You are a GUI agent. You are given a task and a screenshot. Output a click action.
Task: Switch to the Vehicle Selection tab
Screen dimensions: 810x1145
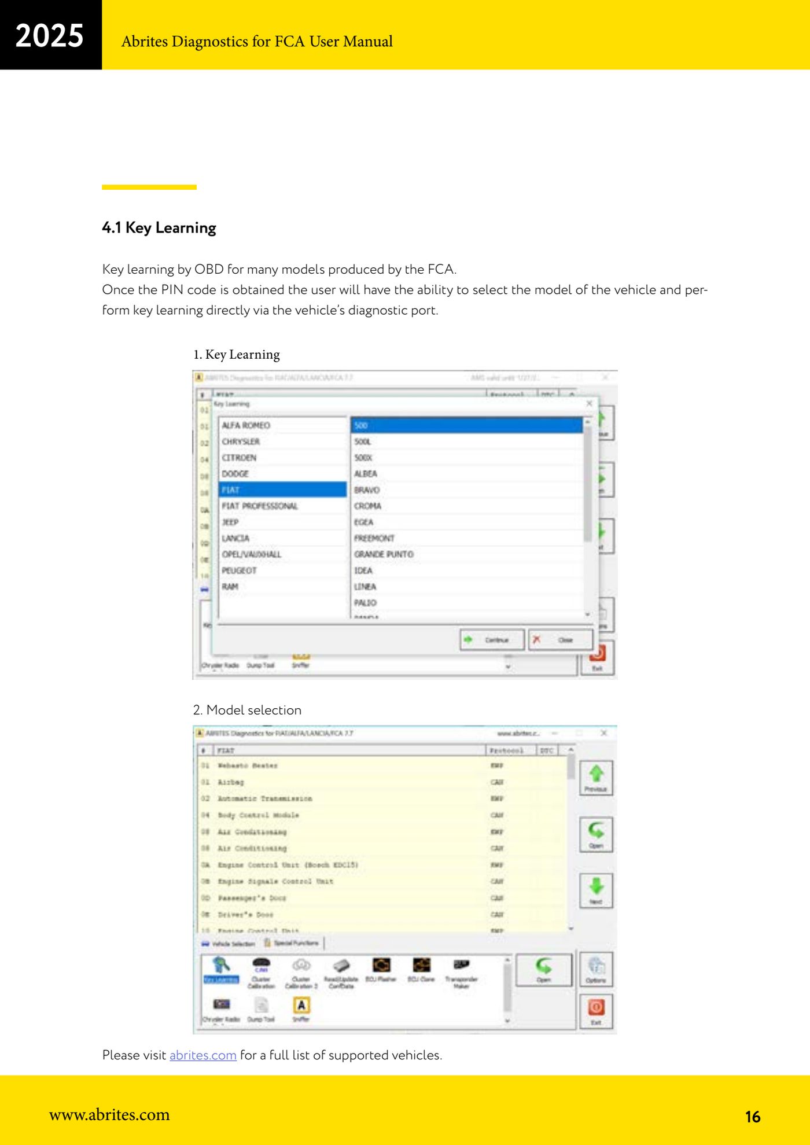click(229, 944)
